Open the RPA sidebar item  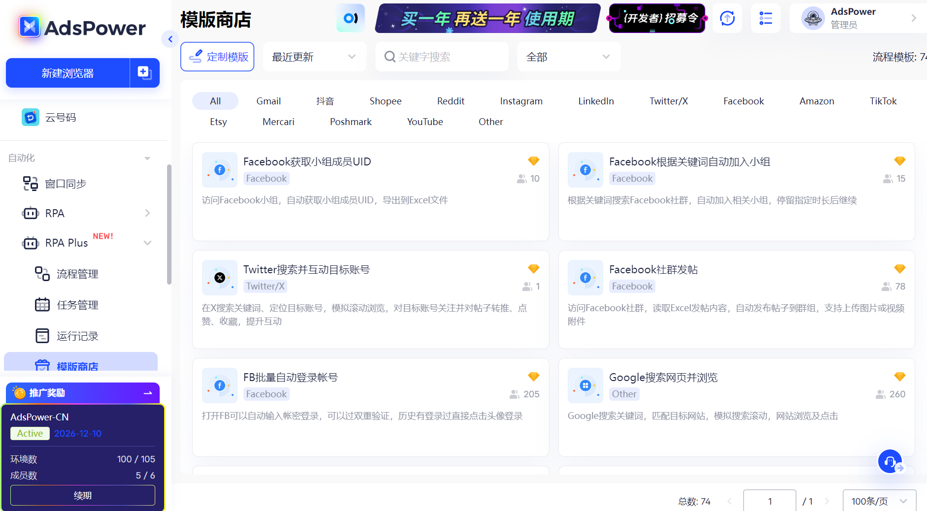pyautogui.click(x=54, y=213)
